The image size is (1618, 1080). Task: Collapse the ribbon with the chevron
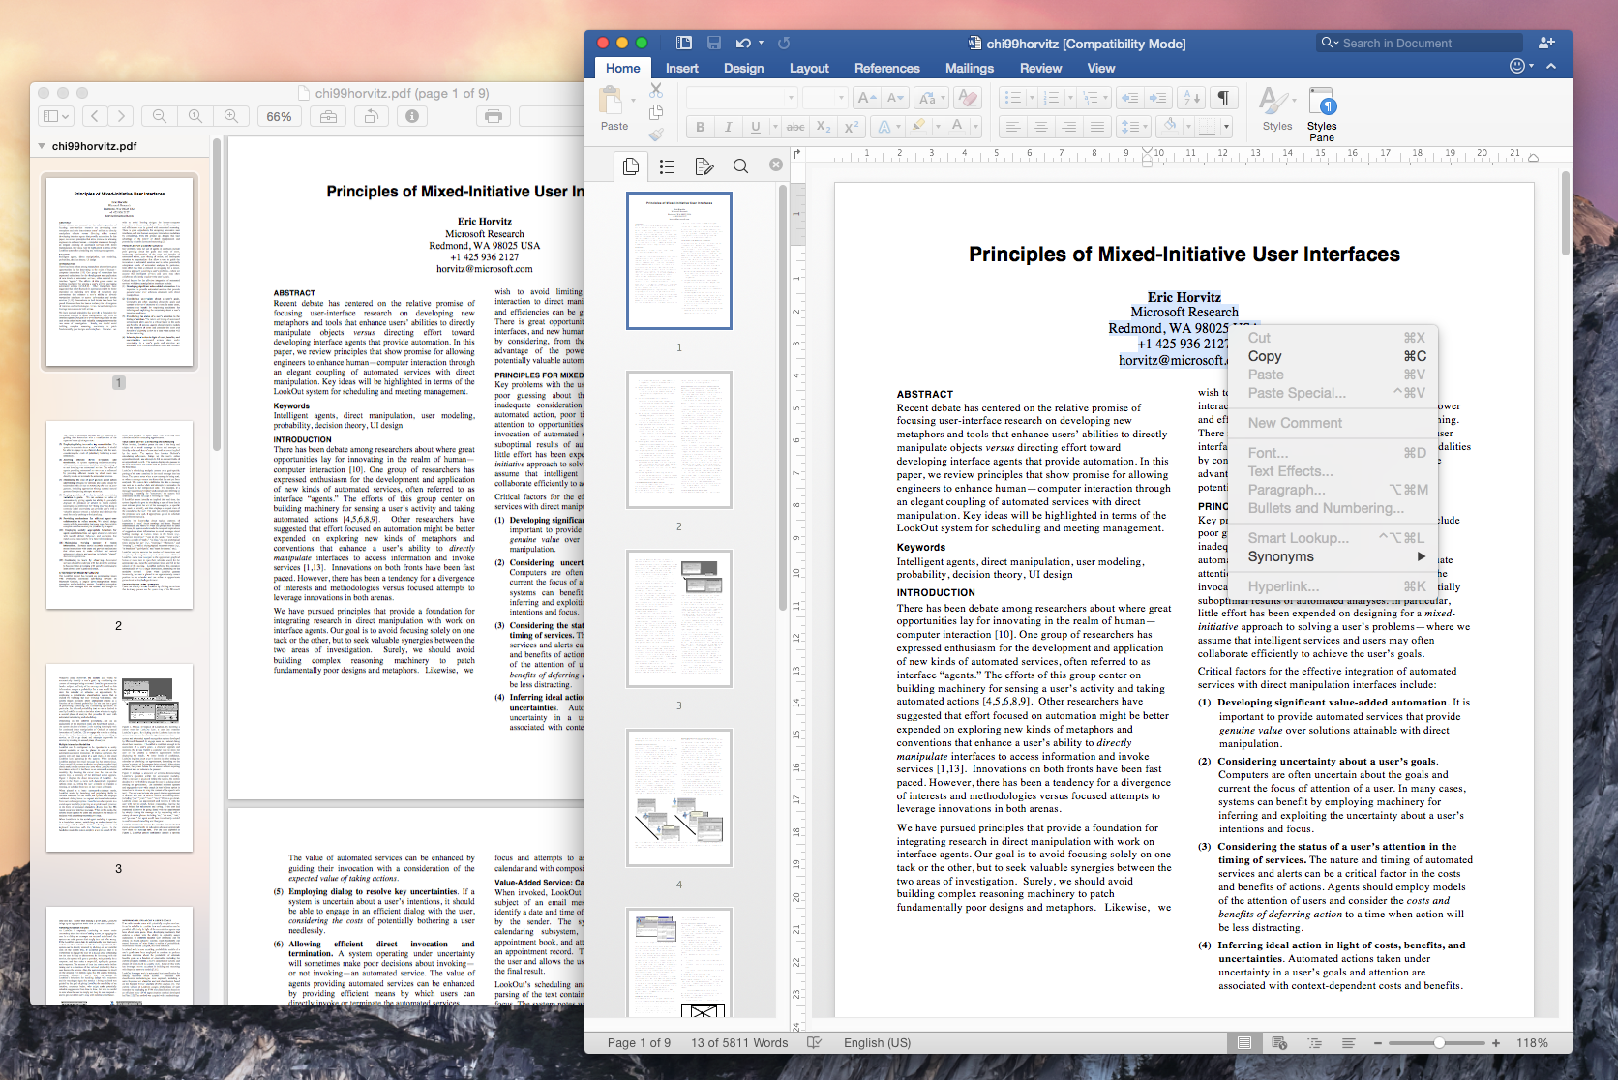pyautogui.click(x=1551, y=66)
